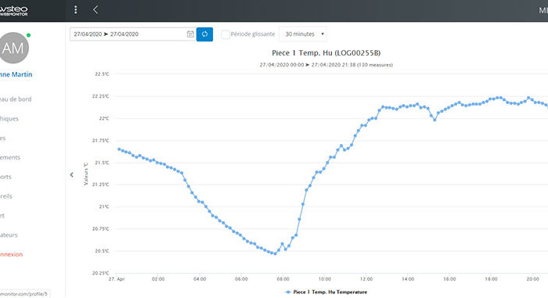This screenshot has width=548, height=298.
Task: Click the 12:00 x-axis label
Action: pos(366,279)
